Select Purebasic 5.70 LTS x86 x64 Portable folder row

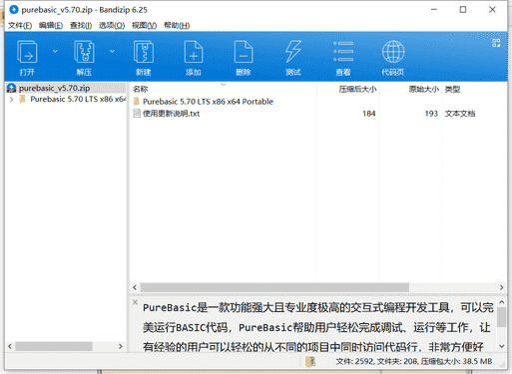pos(208,102)
